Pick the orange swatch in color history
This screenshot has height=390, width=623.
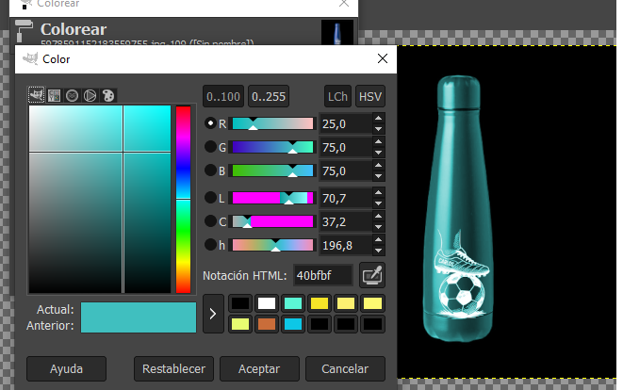[268, 323]
